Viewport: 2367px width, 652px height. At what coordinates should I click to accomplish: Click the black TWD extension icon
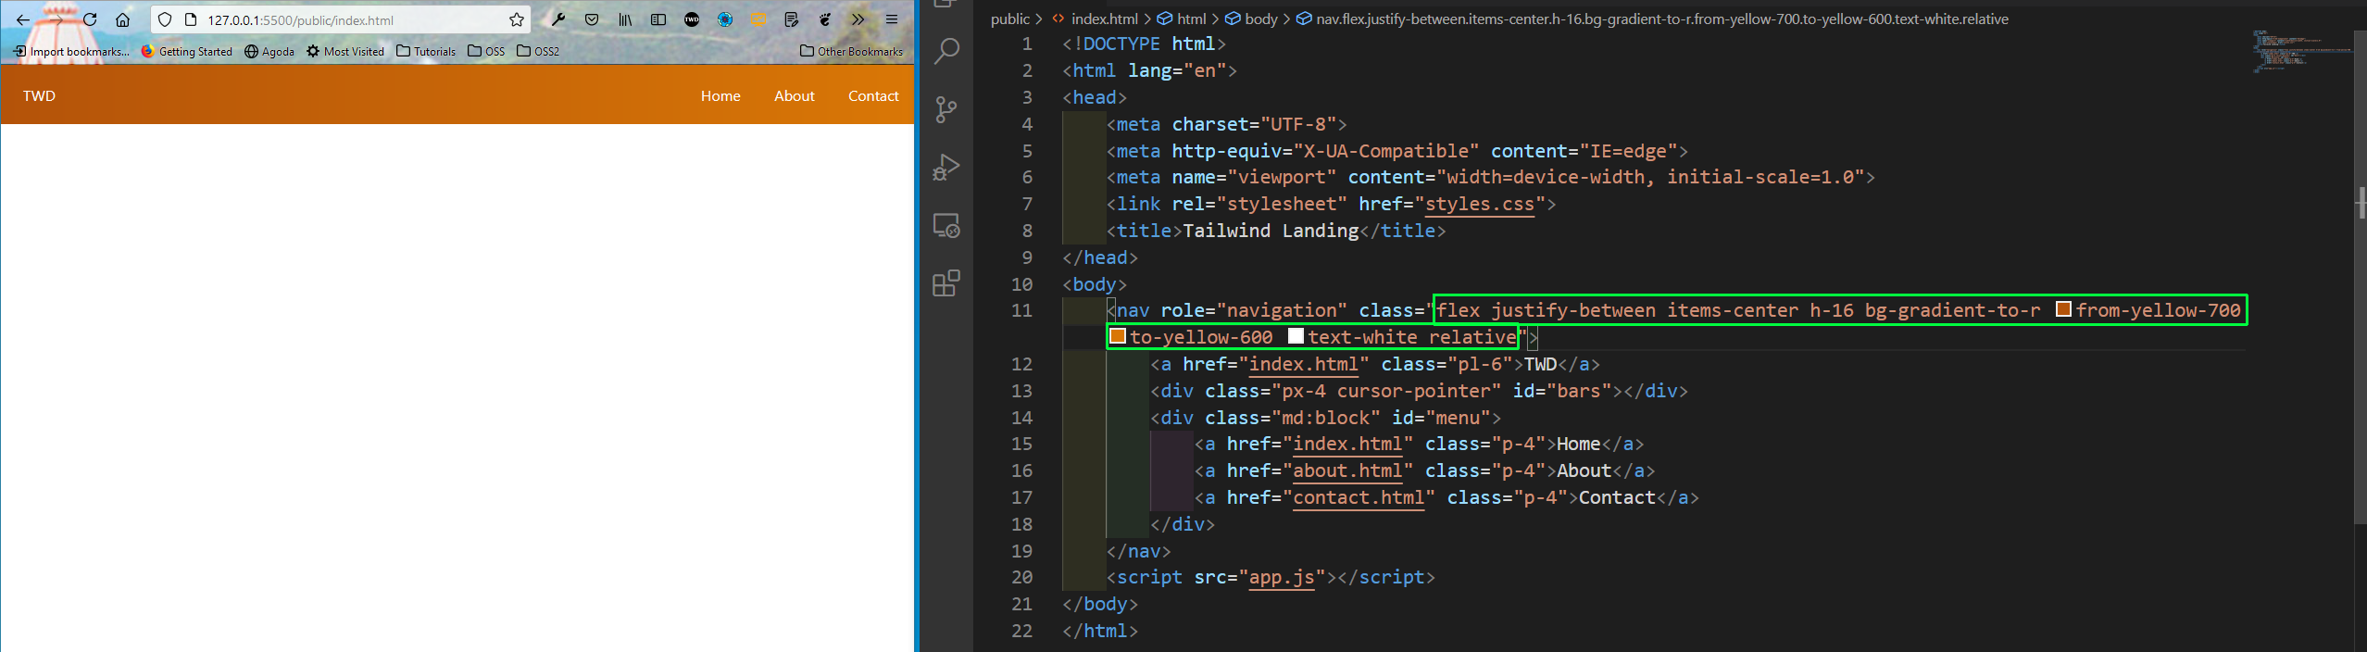click(x=692, y=19)
